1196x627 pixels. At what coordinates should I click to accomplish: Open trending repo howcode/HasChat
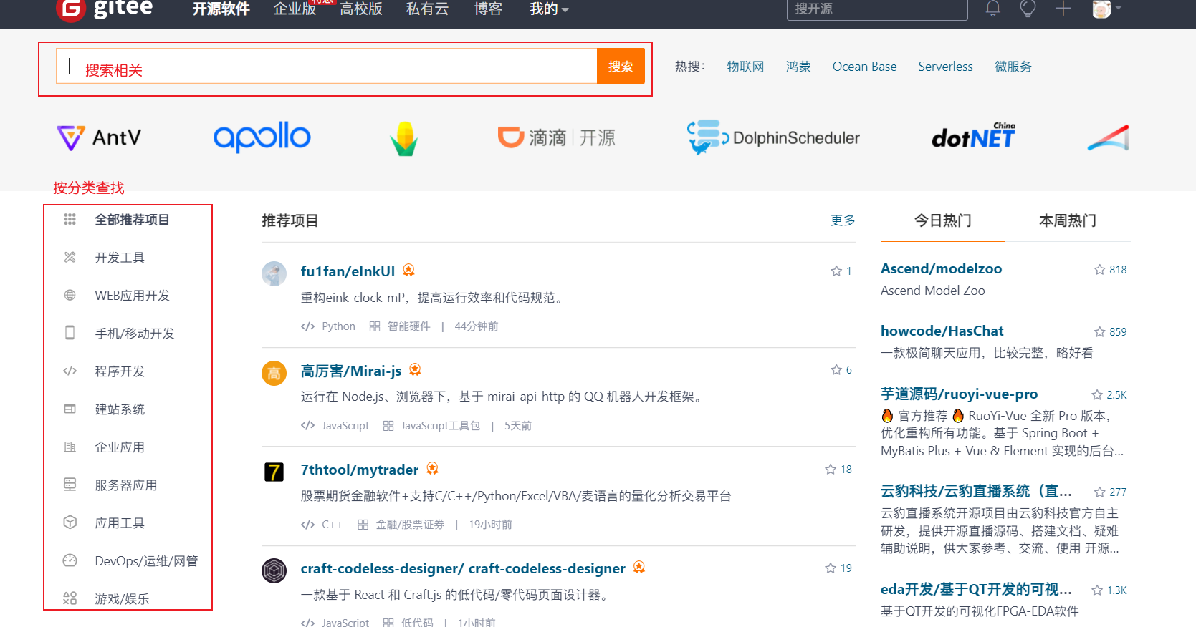point(942,331)
